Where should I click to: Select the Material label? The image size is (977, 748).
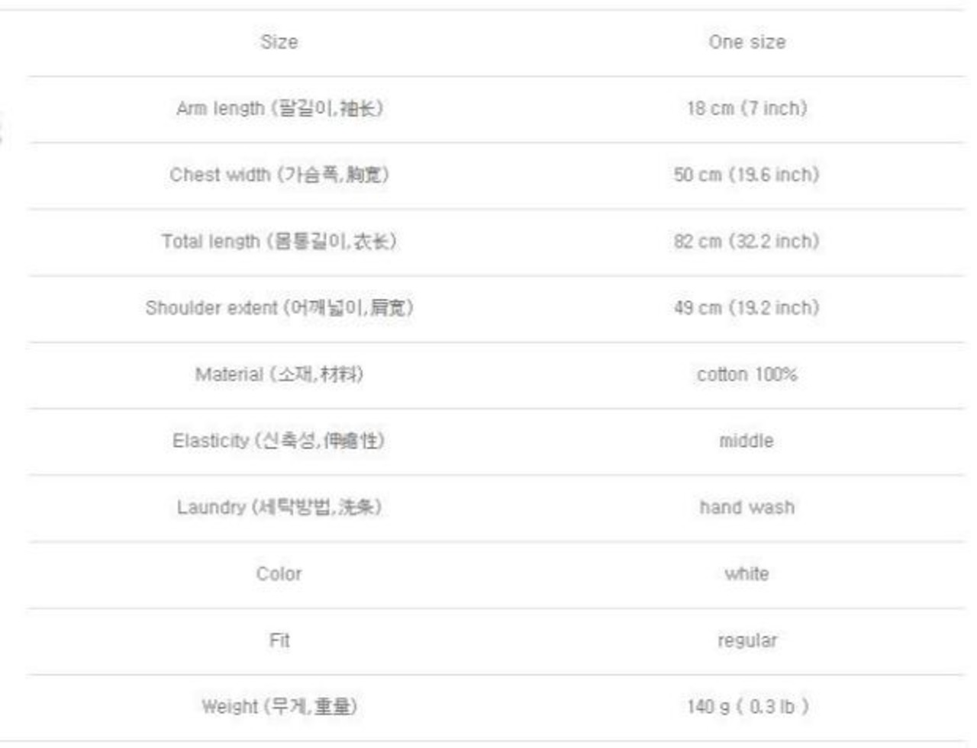tap(279, 374)
